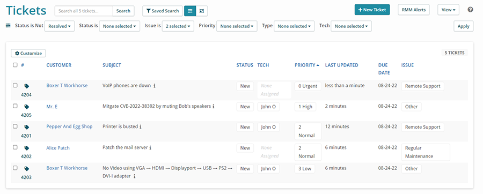Click info icon beside Patch the mail server

click(151, 147)
